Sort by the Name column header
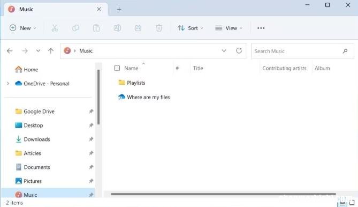This screenshot has height=207, width=358. point(131,68)
